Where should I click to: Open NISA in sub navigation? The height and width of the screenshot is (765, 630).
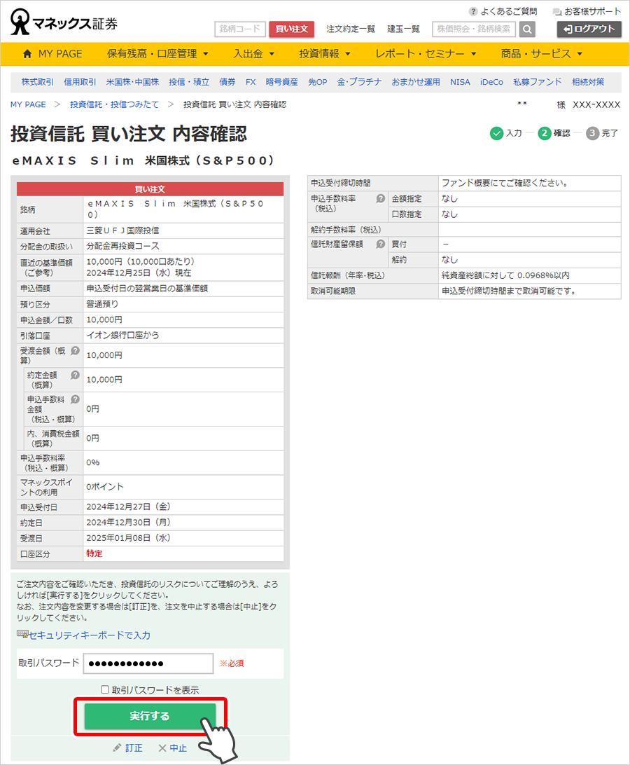(461, 82)
